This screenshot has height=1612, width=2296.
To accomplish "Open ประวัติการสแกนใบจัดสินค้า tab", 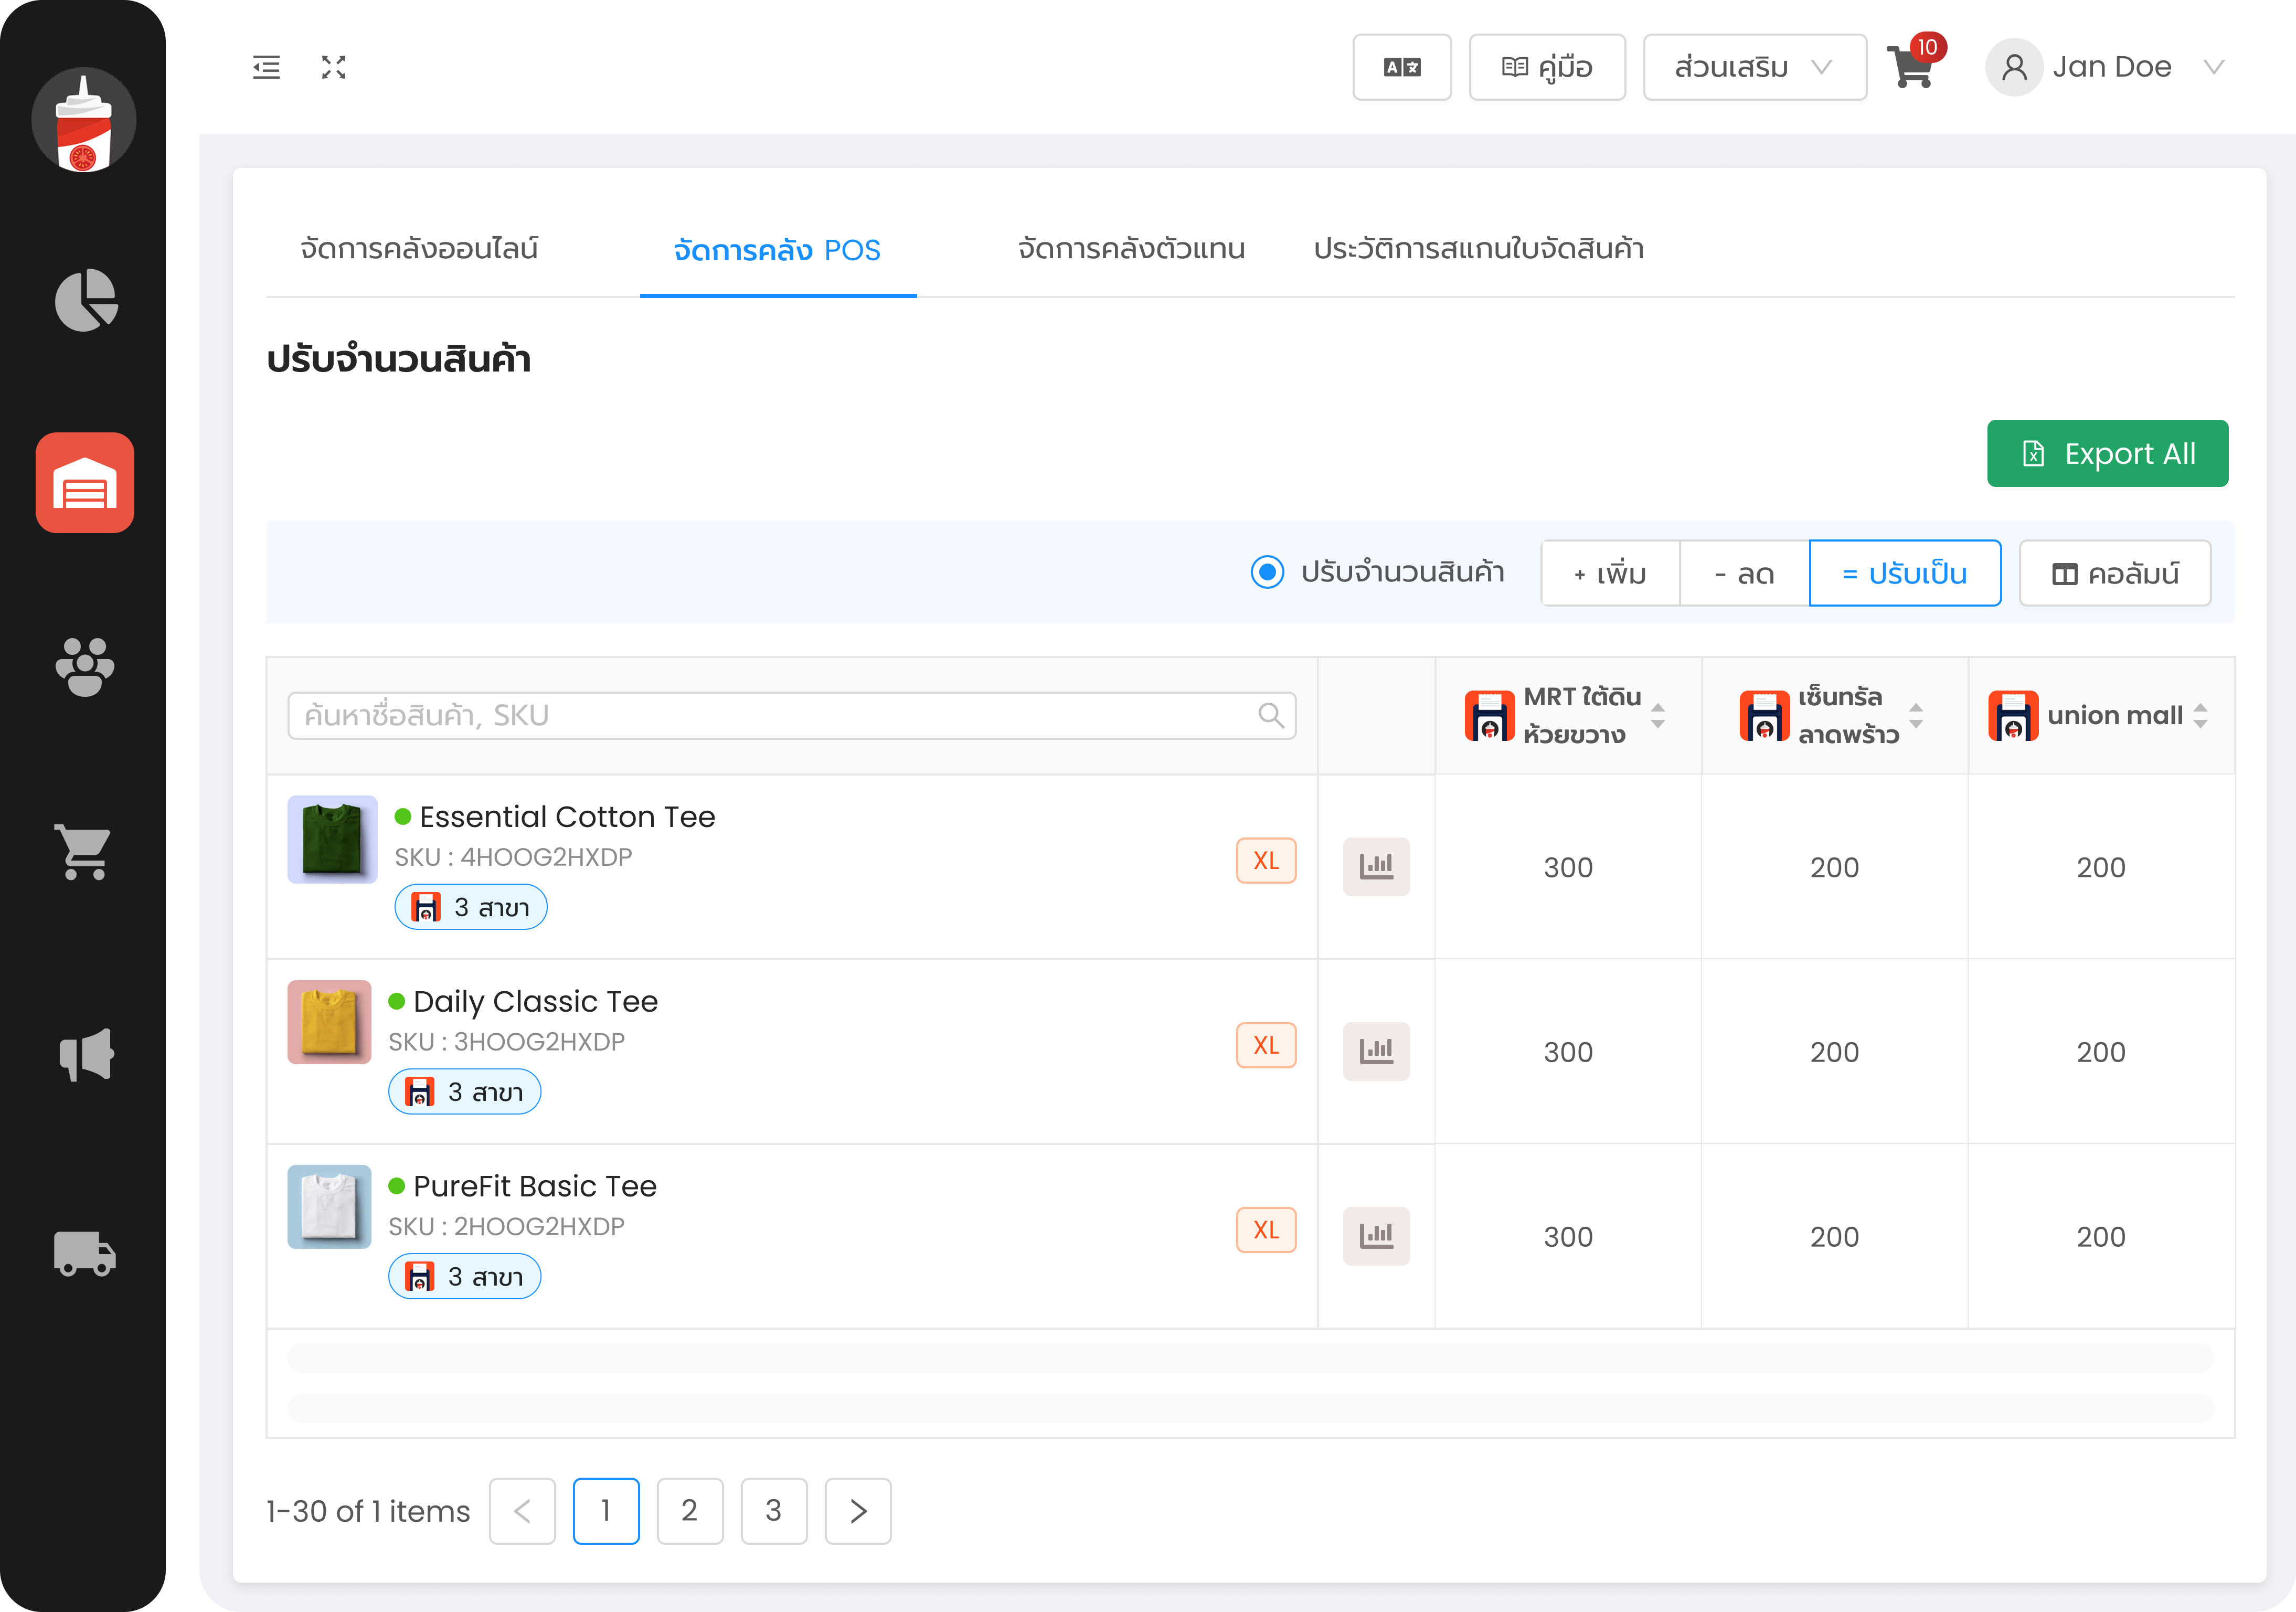I will pos(1478,248).
